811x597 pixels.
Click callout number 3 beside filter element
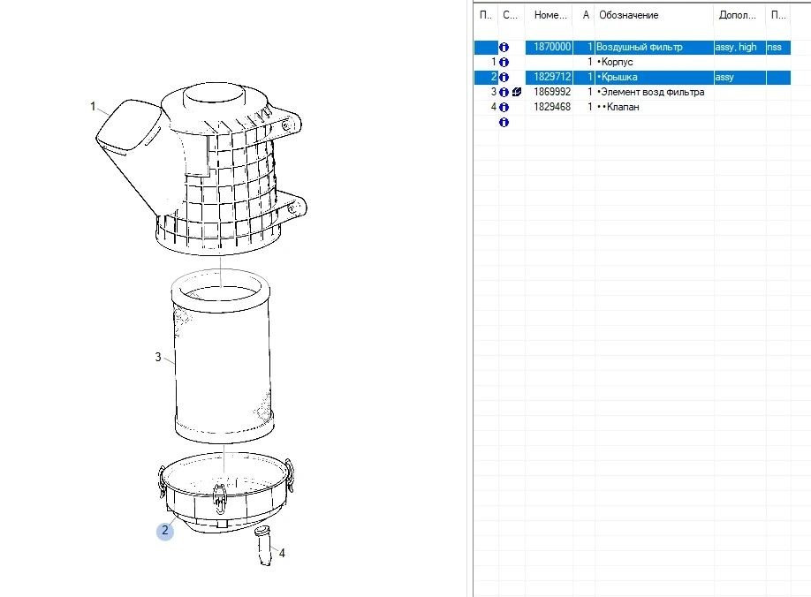click(x=158, y=357)
